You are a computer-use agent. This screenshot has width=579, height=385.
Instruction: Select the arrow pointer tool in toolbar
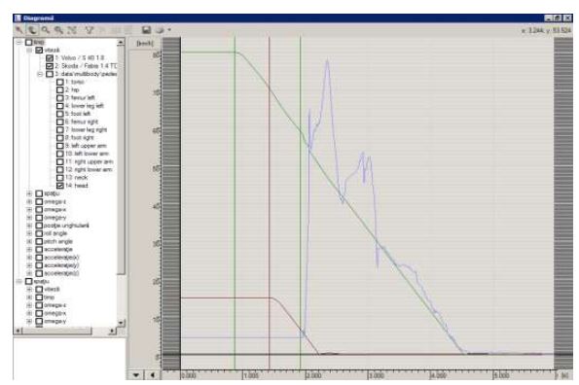click(19, 30)
